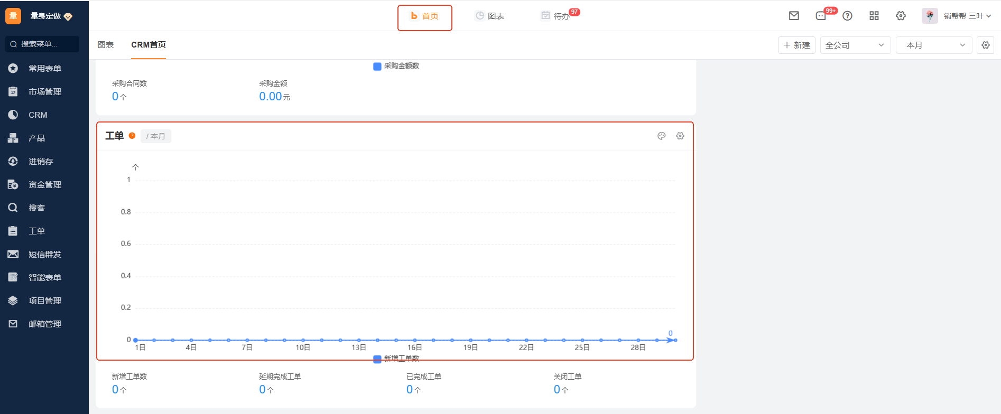This screenshot has height=414, width=1001.
Task: Click the help question mark icon
Action: click(847, 16)
